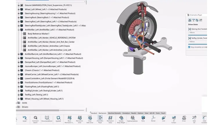Open the Kinematics Player tool
The height and width of the screenshot is (125, 223).
click(100, 119)
